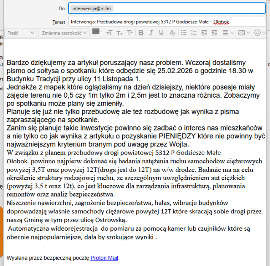The image size is (270, 266).
Task: Pick the text color swatch
Action: (x=96, y=31)
